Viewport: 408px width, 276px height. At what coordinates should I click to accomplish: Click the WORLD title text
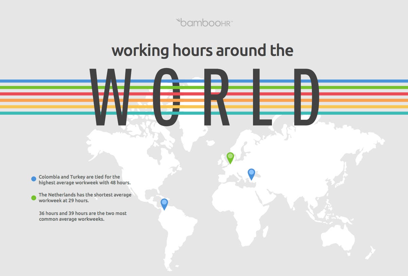(x=204, y=97)
